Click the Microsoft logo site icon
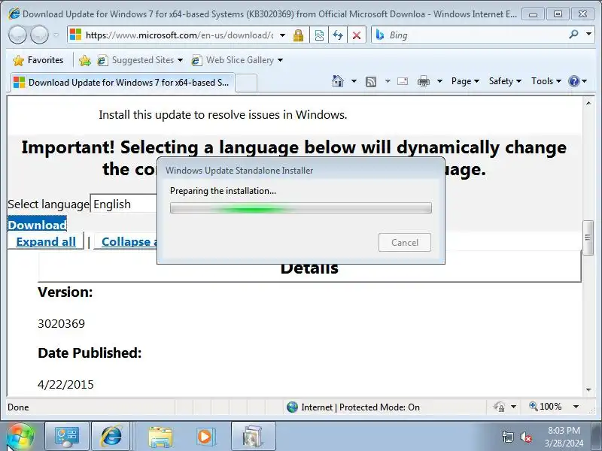 [x=76, y=35]
